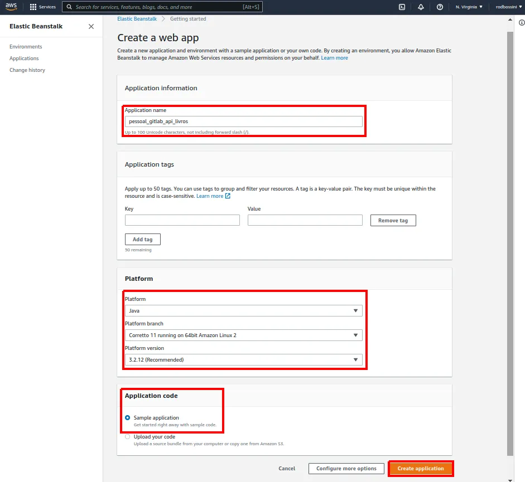Select the Sample application radio button

(x=128, y=417)
